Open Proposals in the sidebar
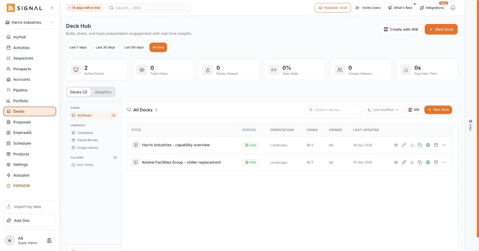Screen dimensions: 479x251 tap(30, 122)
